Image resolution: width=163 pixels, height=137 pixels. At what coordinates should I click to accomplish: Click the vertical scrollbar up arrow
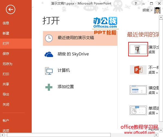[x=161, y=17]
